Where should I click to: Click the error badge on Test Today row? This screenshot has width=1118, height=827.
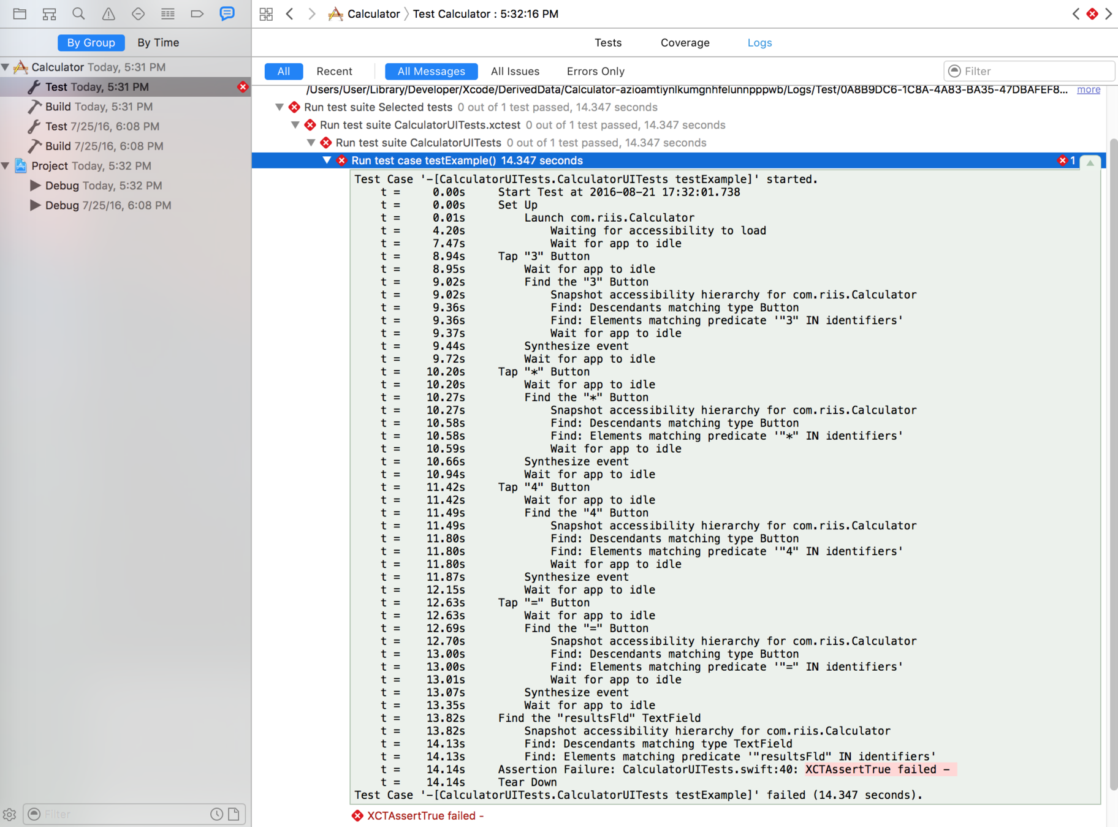coord(243,87)
